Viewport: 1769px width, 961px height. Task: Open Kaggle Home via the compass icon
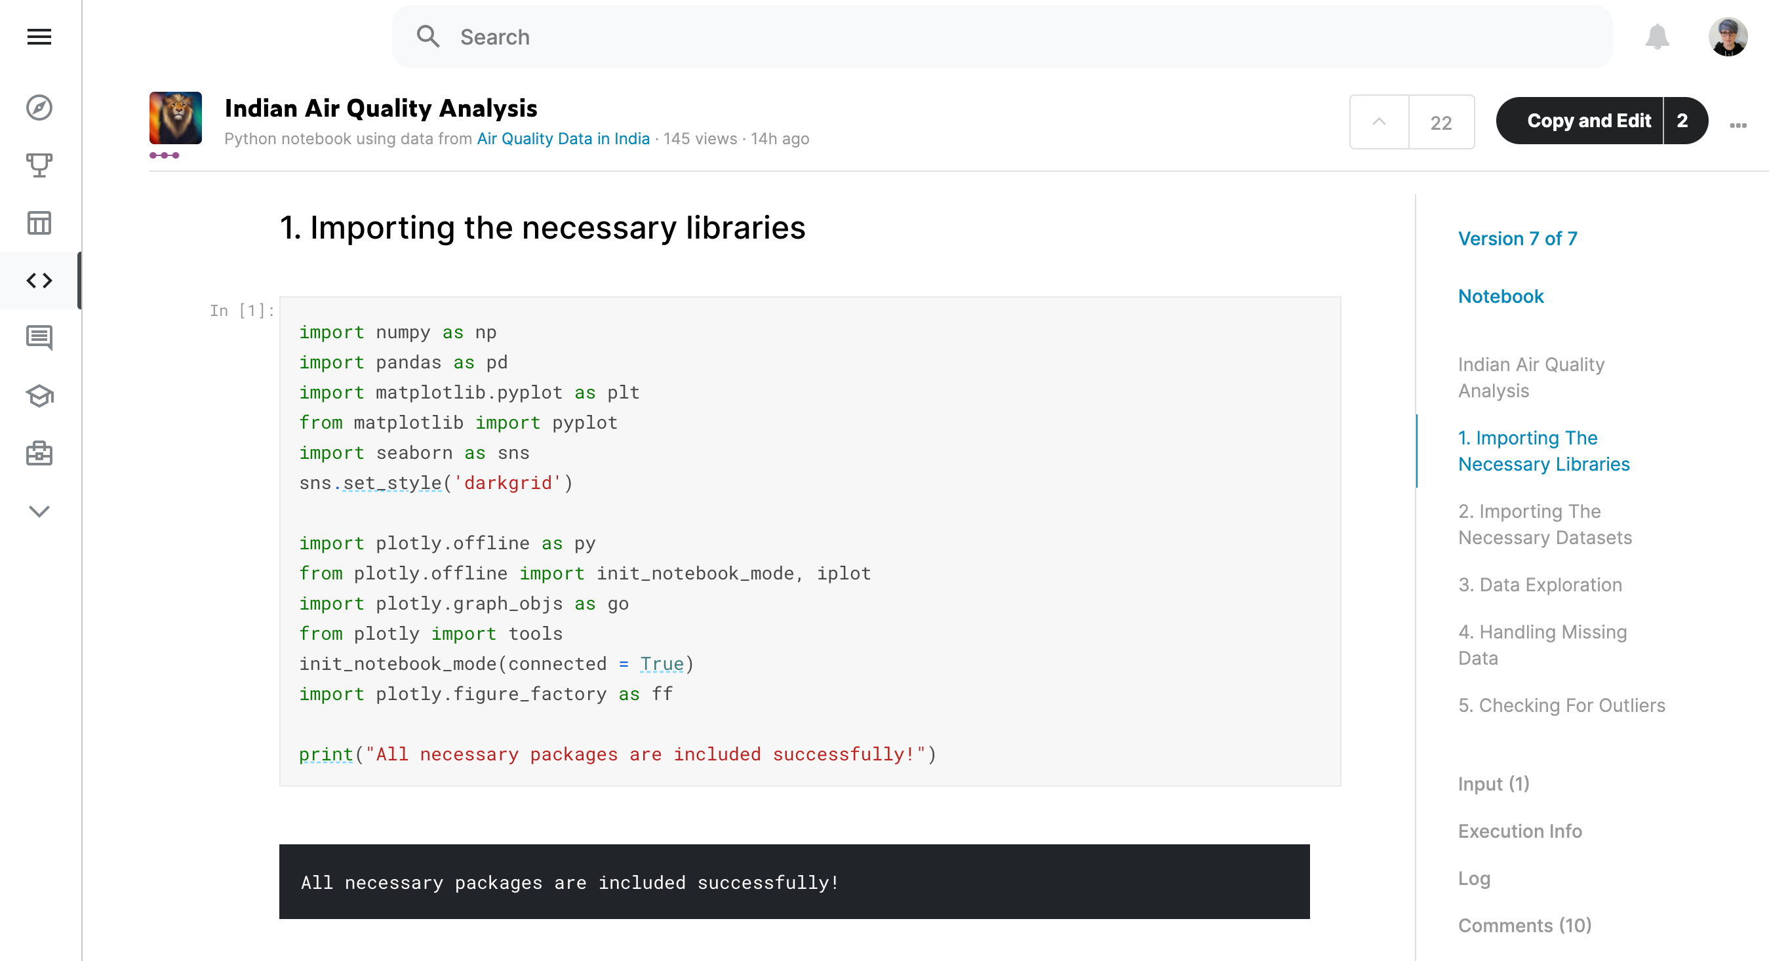point(39,108)
